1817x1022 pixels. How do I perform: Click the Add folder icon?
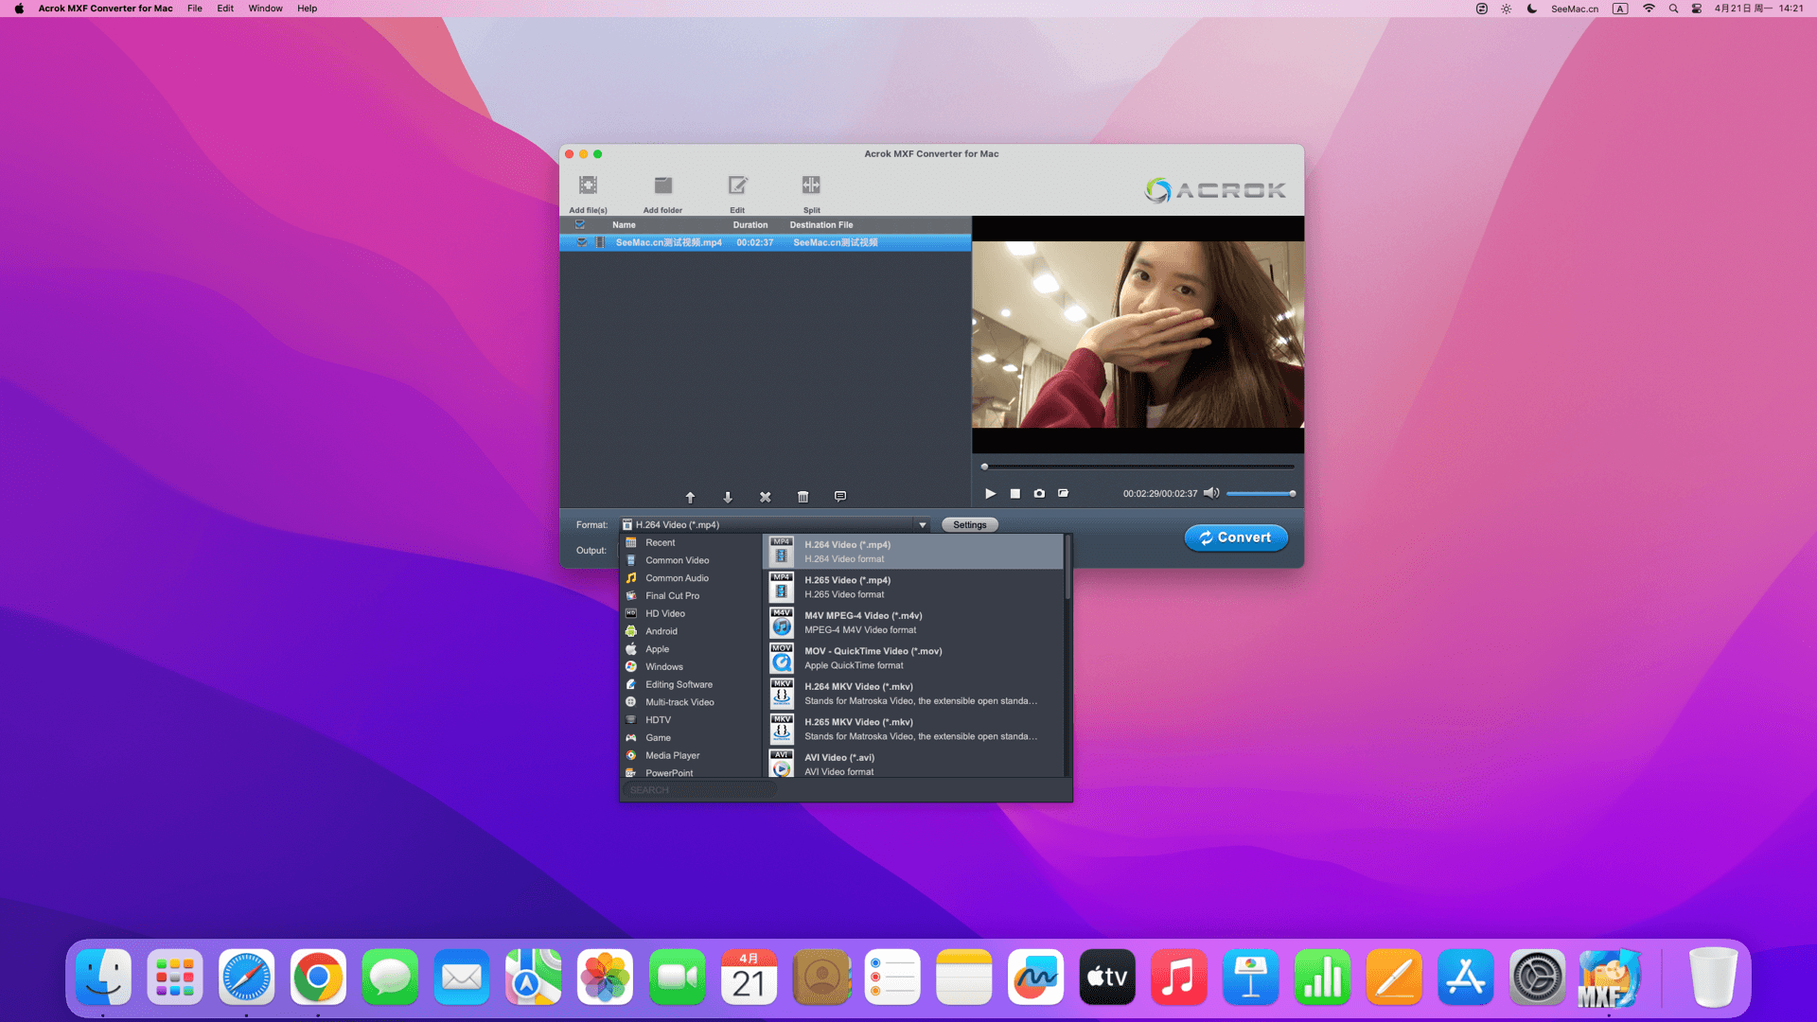662,185
